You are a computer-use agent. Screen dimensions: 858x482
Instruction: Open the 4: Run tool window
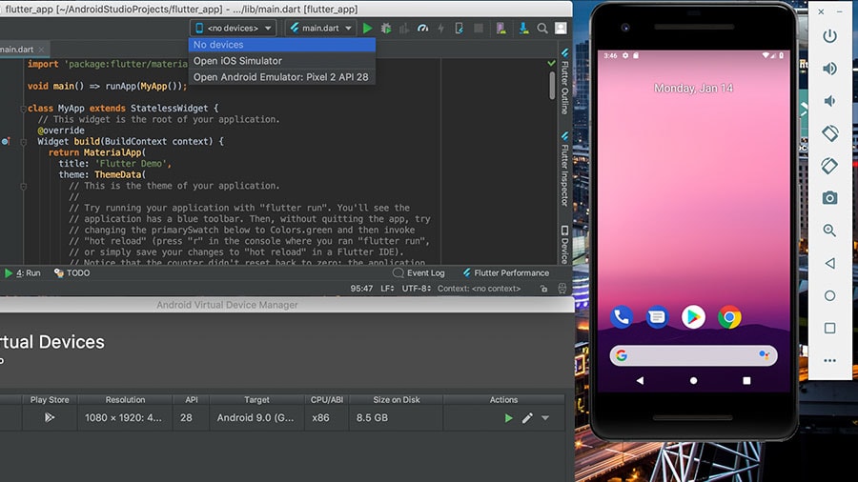(x=23, y=272)
